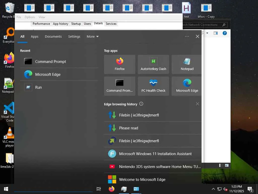The width and height of the screenshot is (258, 194).
Task: Switch to Details tab in Task Manager
Action: (x=99, y=23)
